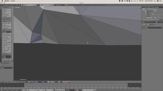Open Spotlight search magnifier icon
Image resolution: width=163 pixels, height=91 pixels.
click(155, 1)
